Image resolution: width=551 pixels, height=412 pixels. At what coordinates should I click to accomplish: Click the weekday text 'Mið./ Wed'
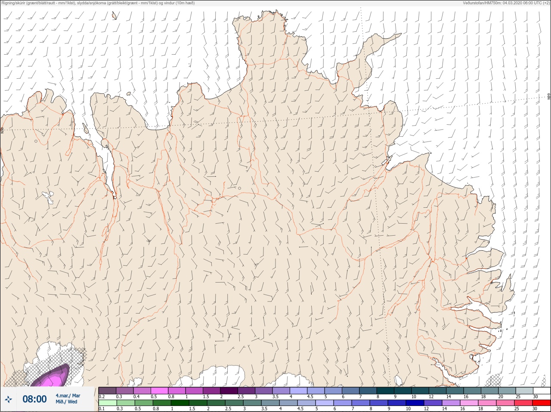(x=66, y=402)
